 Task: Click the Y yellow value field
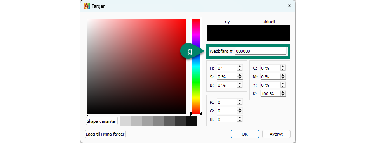[x=270, y=85]
